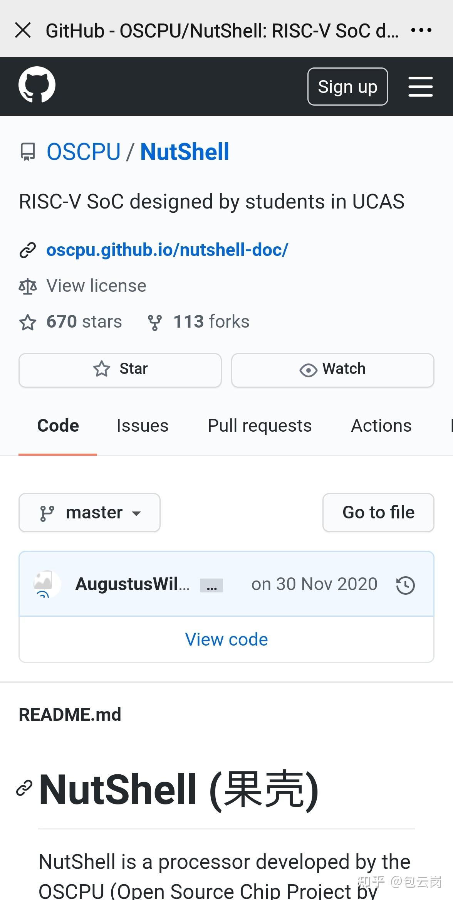Open the oscpu.github.io/nutshell-doc link
This screenshot has height=900, width=453.
click(167, 250)
